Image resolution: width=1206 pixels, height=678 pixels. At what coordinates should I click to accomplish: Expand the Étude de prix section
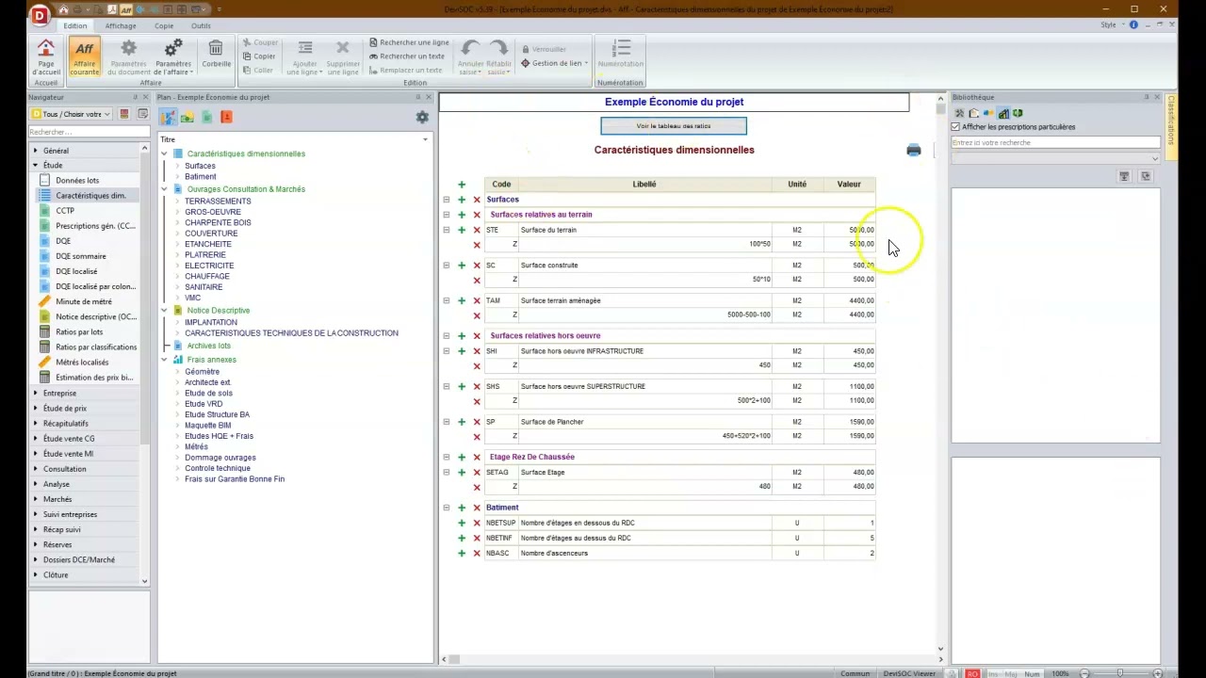click(x=36, y=409)
